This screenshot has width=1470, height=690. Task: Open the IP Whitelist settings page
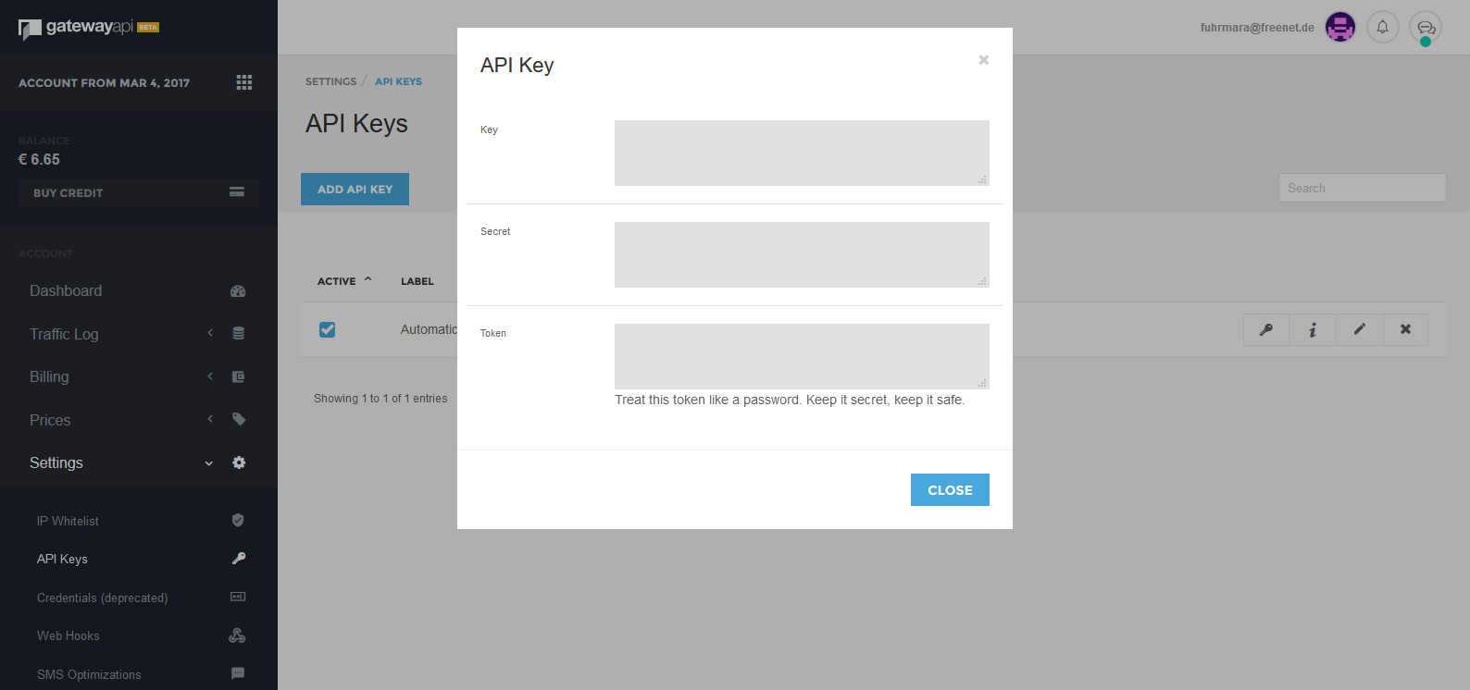68,521
